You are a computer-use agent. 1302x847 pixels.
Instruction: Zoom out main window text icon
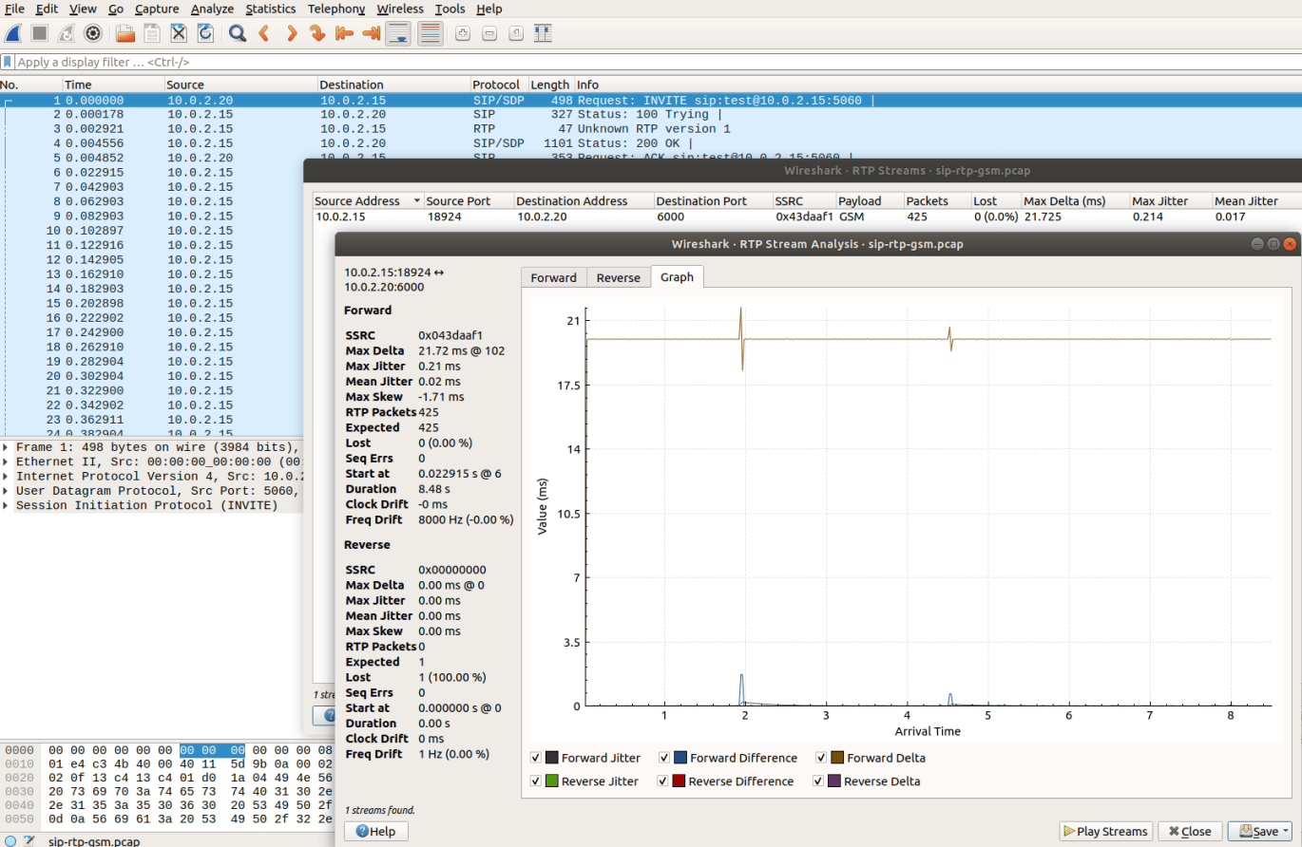pos(489,34)
